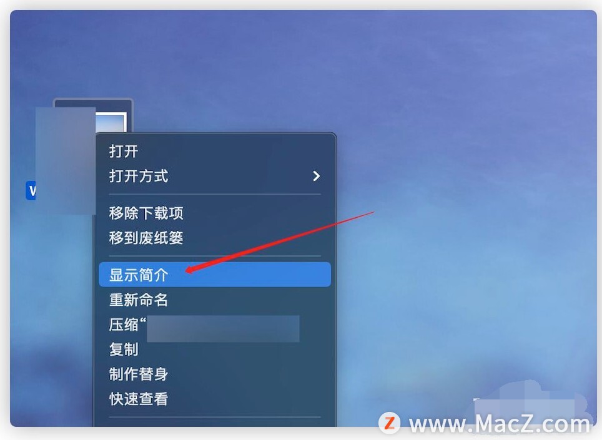Click the blurred file name inside 压缩 entry
602x440 pixels.
[223, 329]
